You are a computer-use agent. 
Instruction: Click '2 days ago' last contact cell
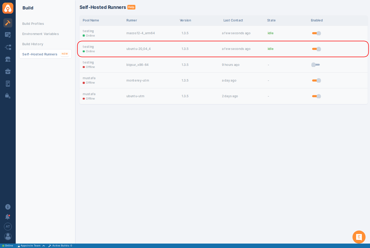click(230, 96)
